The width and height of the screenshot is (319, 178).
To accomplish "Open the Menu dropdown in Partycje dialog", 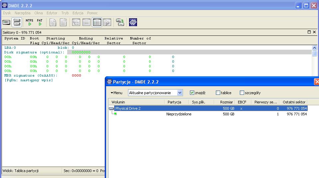I will pos(116,93).
